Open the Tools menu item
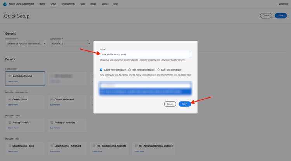Image resolution: width=291 pixels, height=161 pixels. click(83, 4)
